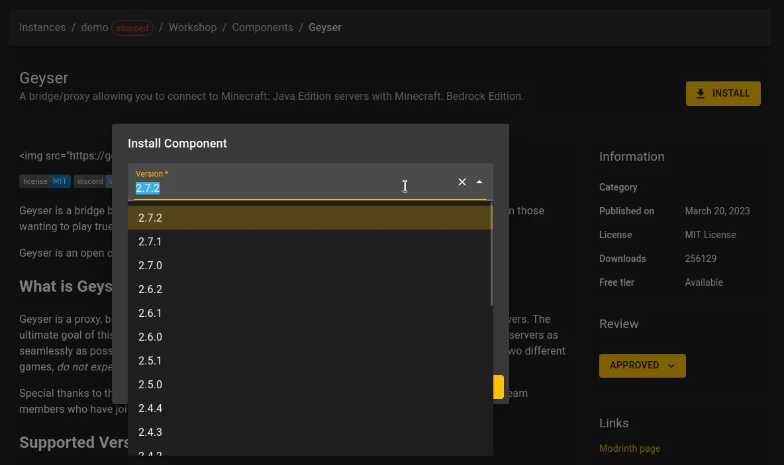784x465 pixels.
Task: Open the Modrinth page link
Action: coord(630,448)
